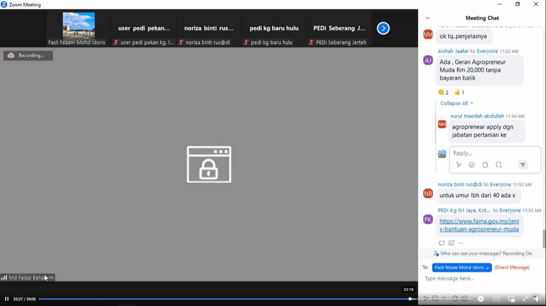
Task: Open emoji picker in the Reply box
Action: pos(472,165)
